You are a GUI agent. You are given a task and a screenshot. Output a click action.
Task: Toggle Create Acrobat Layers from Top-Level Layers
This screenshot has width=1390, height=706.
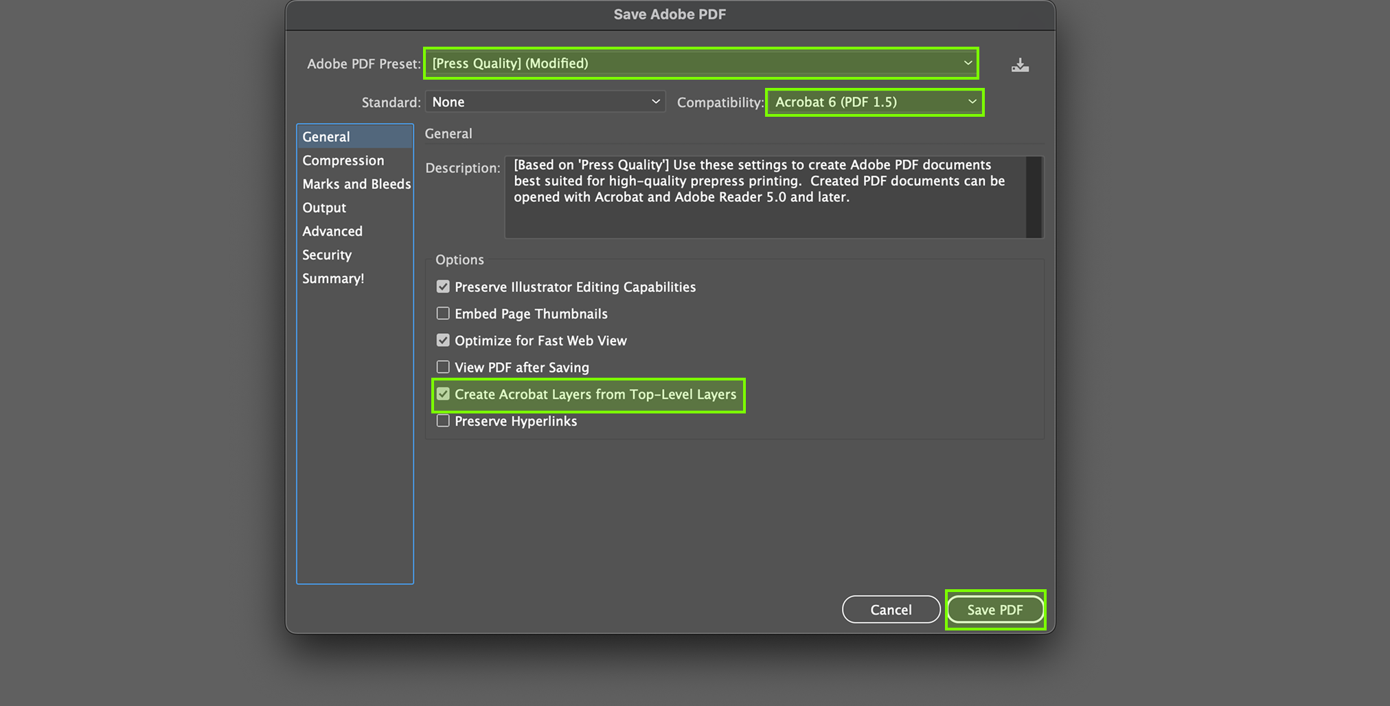tap(443, 394)
